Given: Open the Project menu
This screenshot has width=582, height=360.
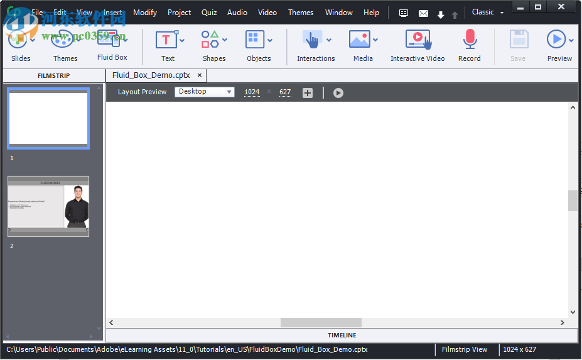Looking at the screenshot, I should point(180,13).
